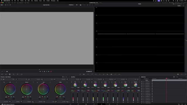The image size is (187, 105).
Task: Click the play forward button
Action: [46, 71]
